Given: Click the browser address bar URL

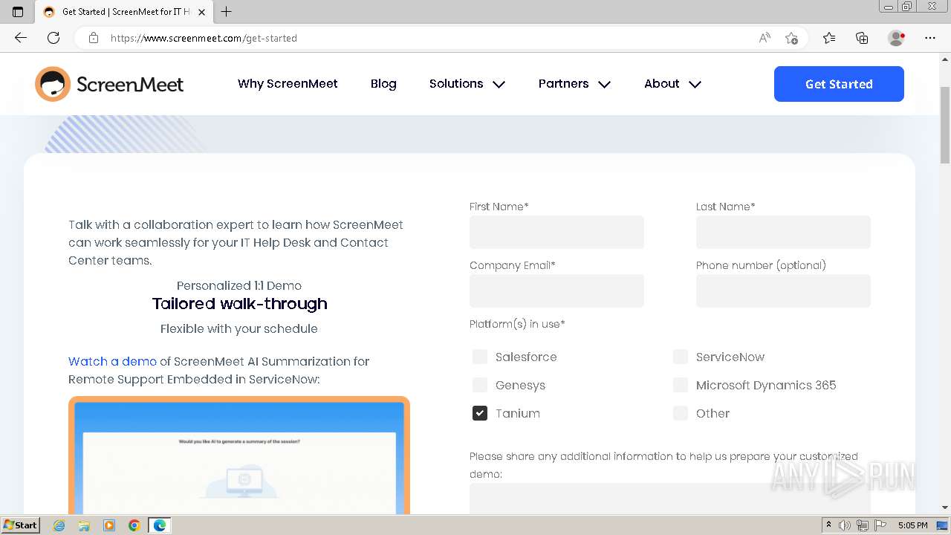Looking at the screenshot, I should click(x=204, y=38).
